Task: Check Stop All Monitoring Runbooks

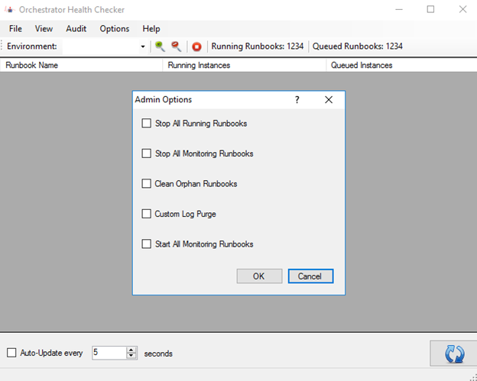Action: pos(146,153)
